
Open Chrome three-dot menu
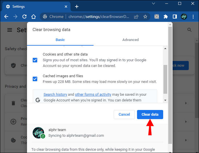(193, 17)
